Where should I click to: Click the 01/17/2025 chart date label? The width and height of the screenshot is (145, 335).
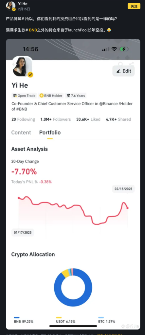pos(23,233)
